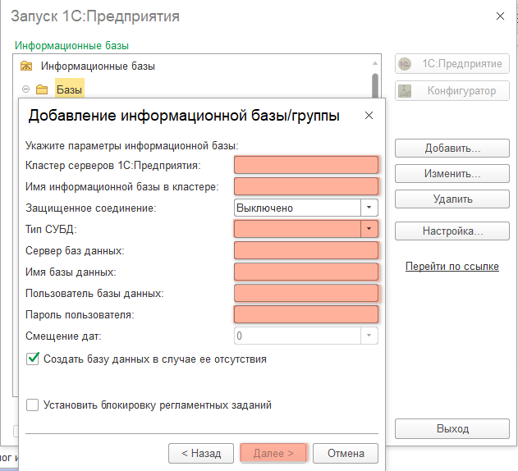
Task: Click the list scroll-up arrow
Action: 375,62
